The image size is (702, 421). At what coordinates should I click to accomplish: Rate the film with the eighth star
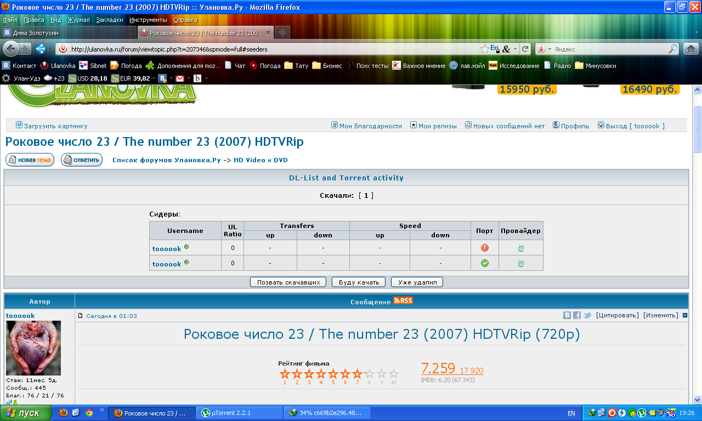(x=370, y=374)
